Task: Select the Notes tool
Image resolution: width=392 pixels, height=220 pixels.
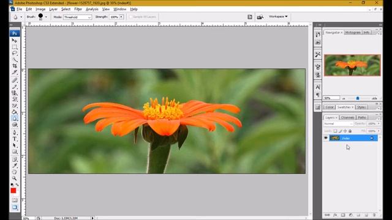Action: pyautogui.click(x=15, y=159)
